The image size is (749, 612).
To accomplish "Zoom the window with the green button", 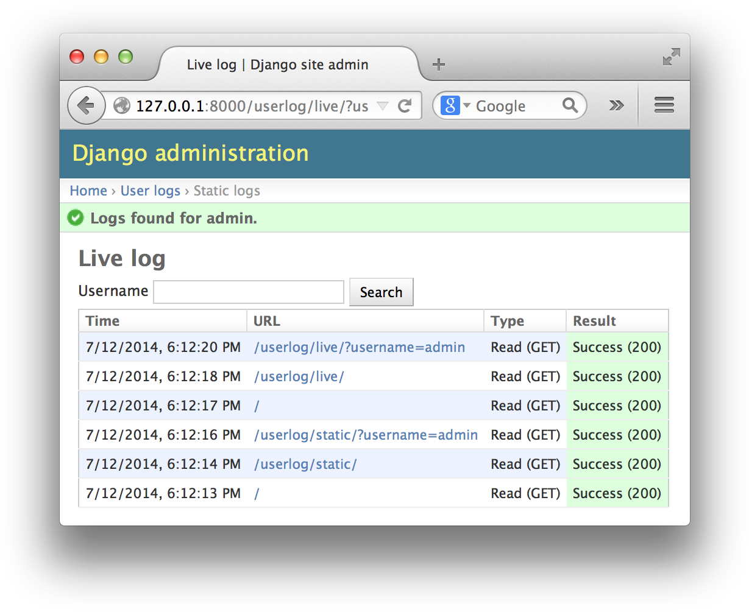I will 126,57.
